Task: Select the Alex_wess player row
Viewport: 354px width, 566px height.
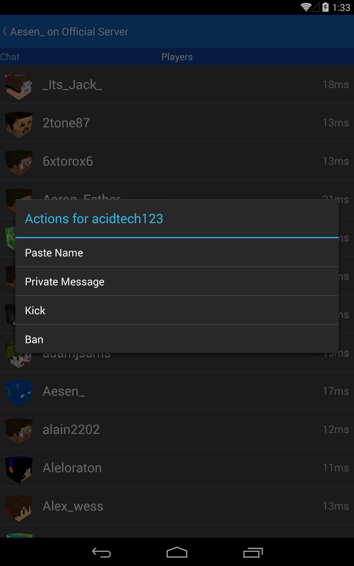Action: pos(177,506)
